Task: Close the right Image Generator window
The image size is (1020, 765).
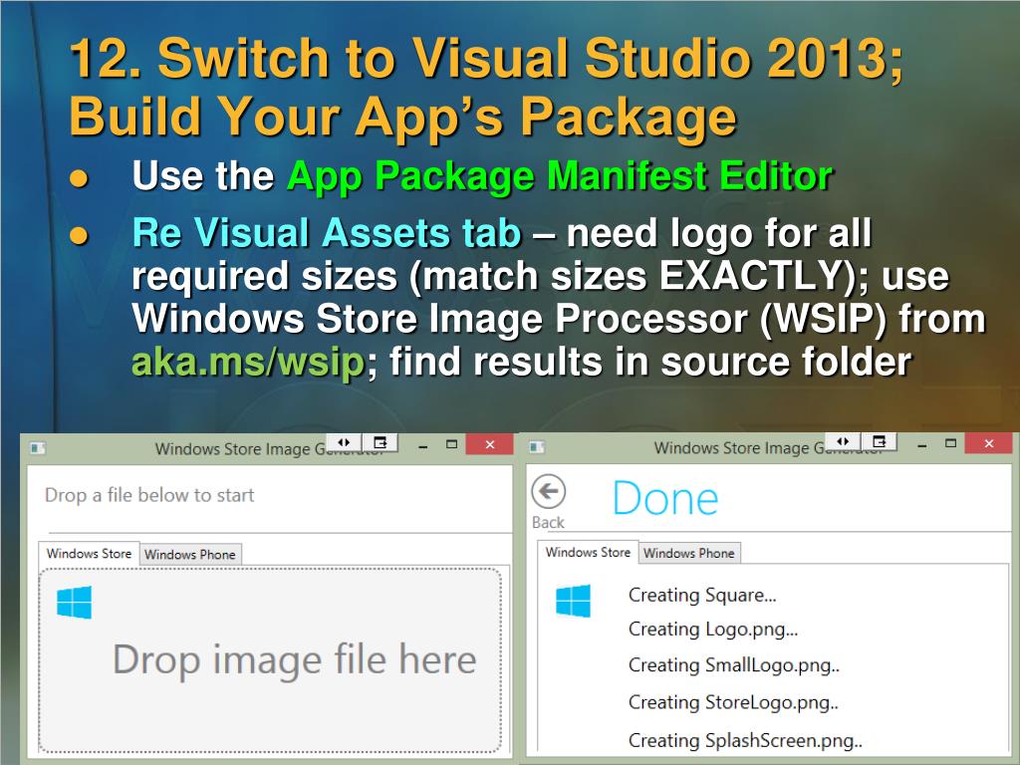Action: [x=989, y=443]
